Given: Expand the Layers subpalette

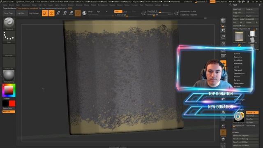Looking at the screenshot, I should 236,67.
